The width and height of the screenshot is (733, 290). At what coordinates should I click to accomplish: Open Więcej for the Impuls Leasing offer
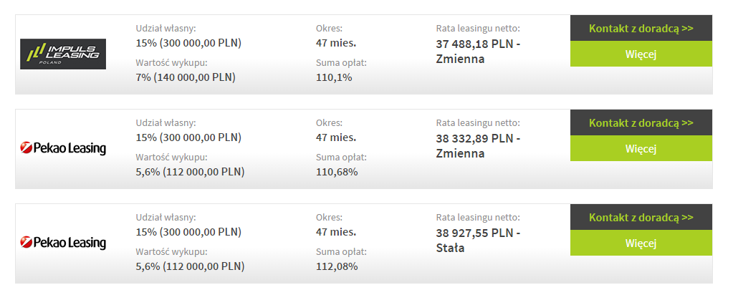pos(641,54)
